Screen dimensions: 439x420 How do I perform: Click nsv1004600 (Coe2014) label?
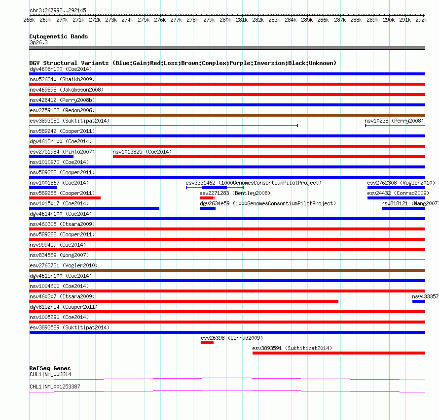59,286
